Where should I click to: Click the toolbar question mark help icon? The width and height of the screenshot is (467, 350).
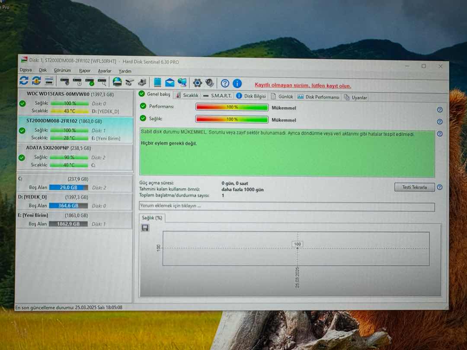click(225, 83)
